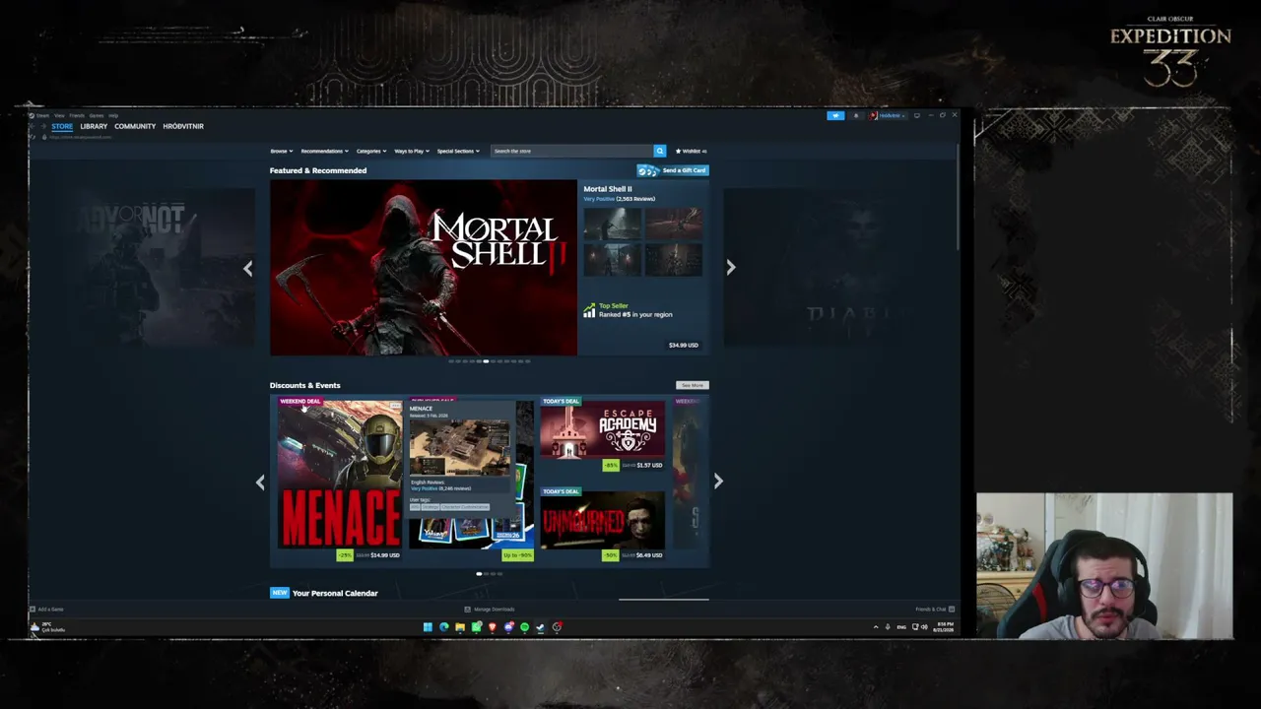Switch to the LIBRARY tab
1261x709 pixels.
(x=94, y=126)
